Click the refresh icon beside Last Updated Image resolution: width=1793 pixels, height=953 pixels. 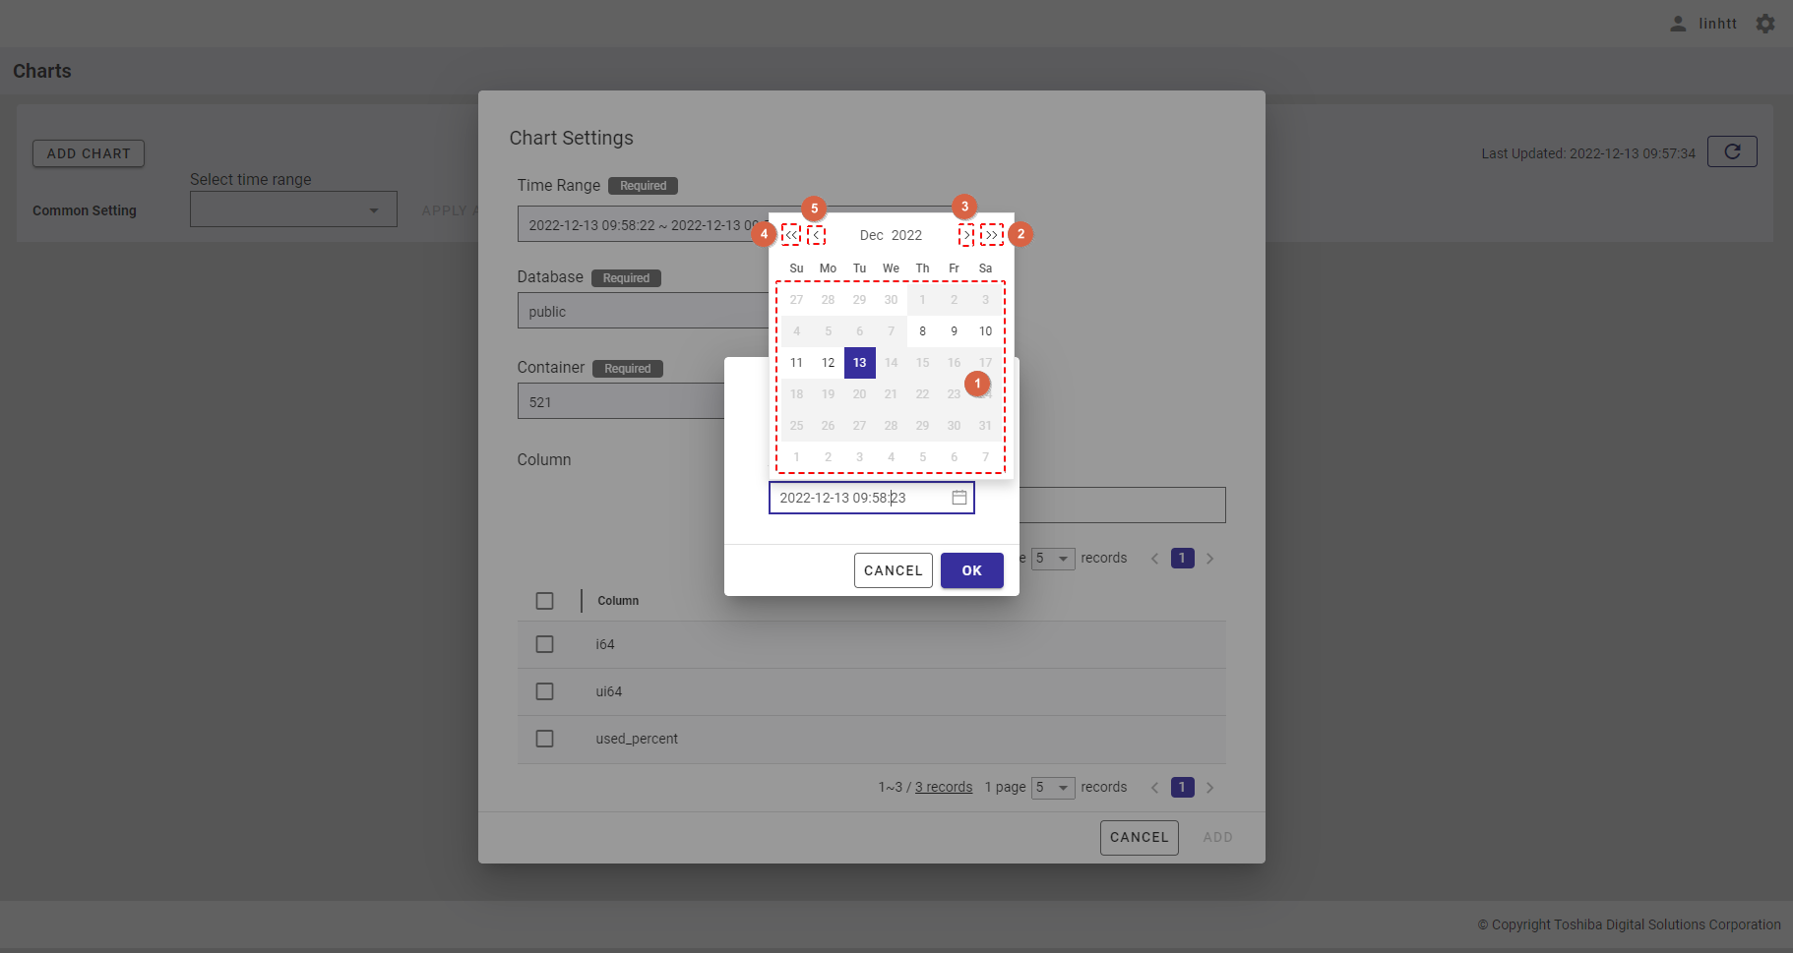click(1732, 151)
